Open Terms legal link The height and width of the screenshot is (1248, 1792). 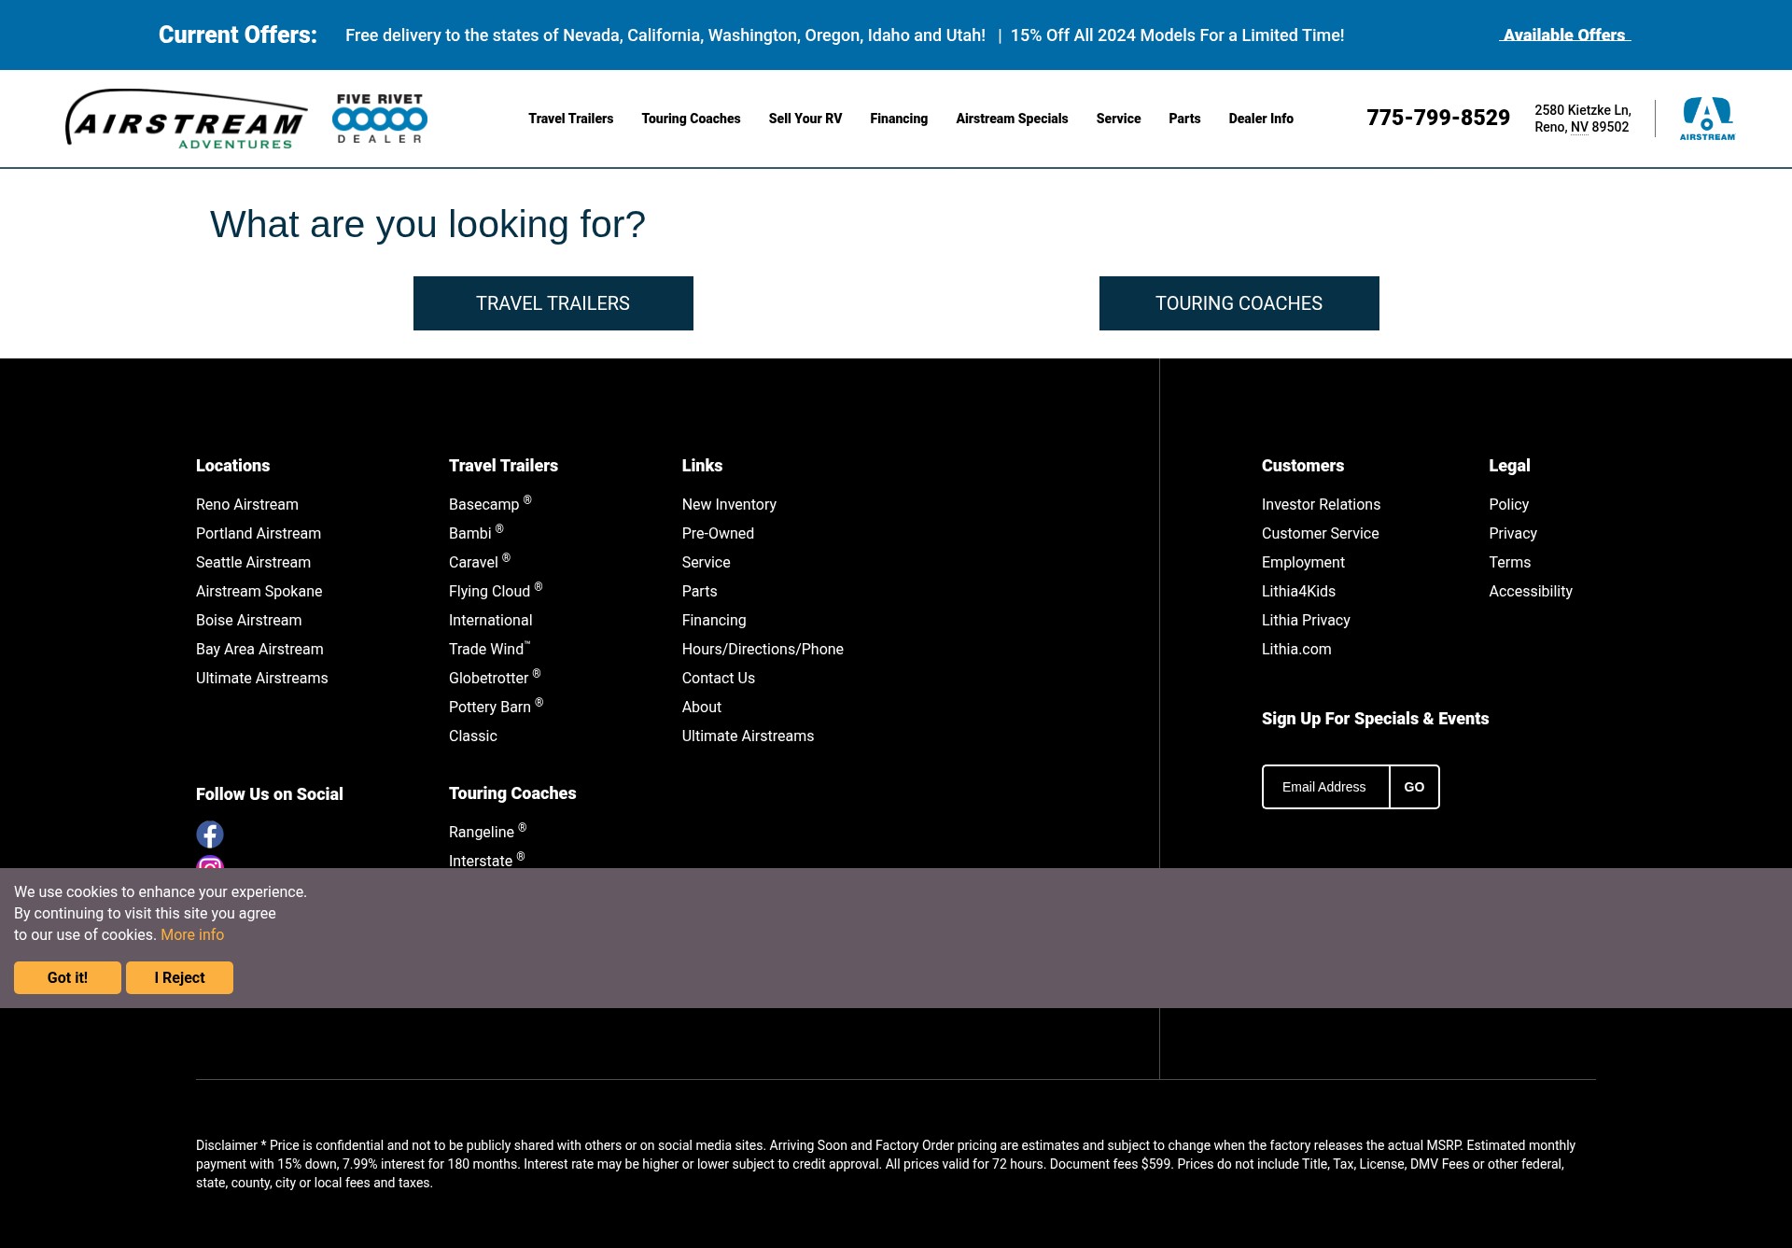point(1510,562)
